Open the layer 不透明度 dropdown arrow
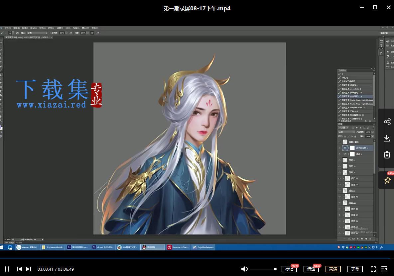394x276 pixels. click(372, 132)
